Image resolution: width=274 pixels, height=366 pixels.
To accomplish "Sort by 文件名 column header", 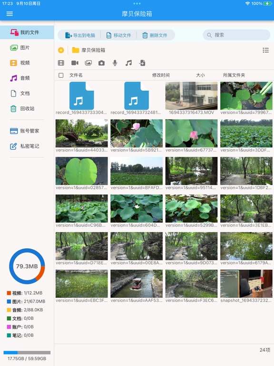I will (76, 75).
